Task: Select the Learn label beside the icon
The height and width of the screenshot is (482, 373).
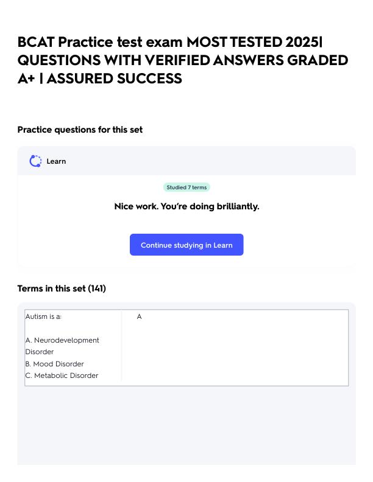Action: pyautogui.click(x=56, y=161)
